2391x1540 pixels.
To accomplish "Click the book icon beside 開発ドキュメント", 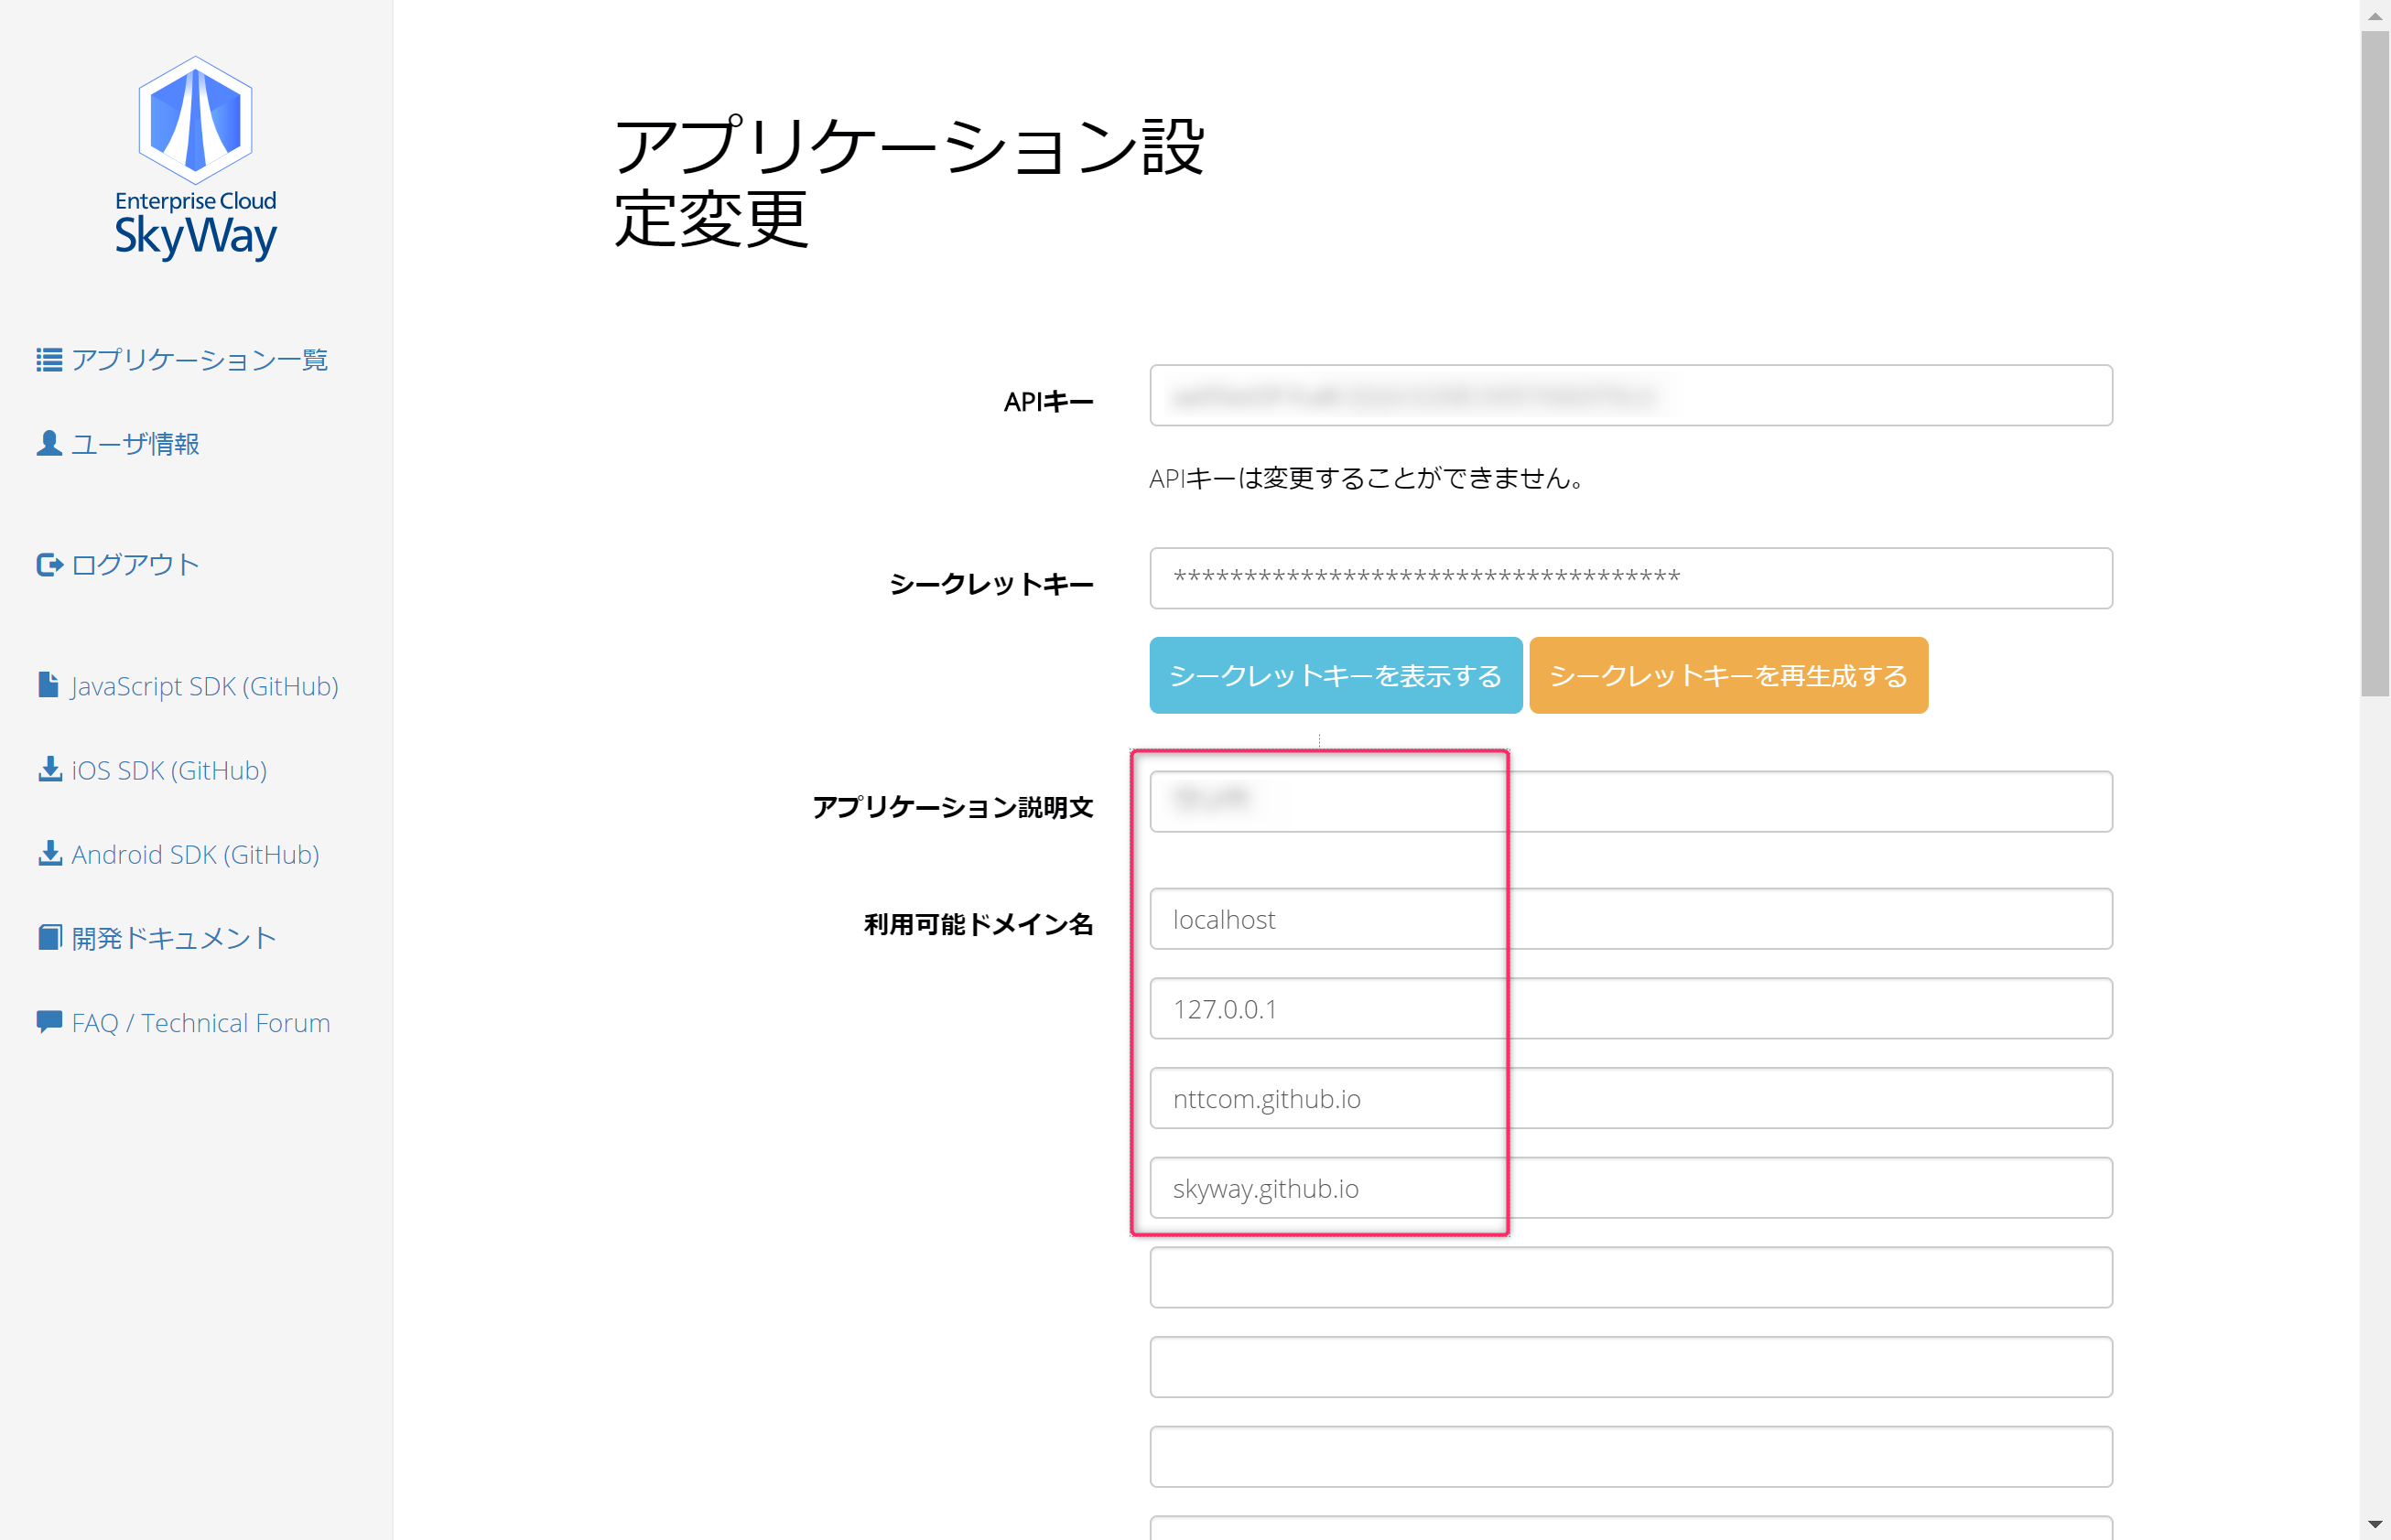I will (49, 938).
